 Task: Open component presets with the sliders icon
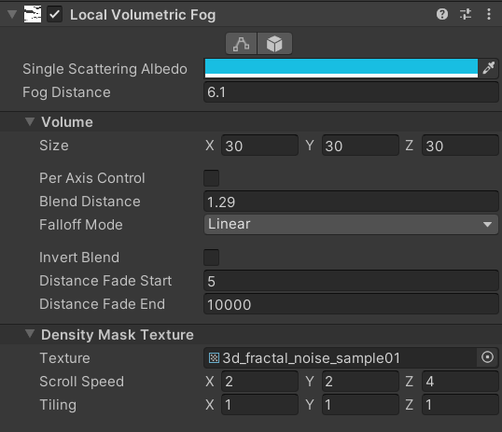click(466, 14)
